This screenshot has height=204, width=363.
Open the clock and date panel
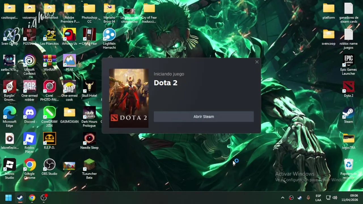[x=350, y=198]
